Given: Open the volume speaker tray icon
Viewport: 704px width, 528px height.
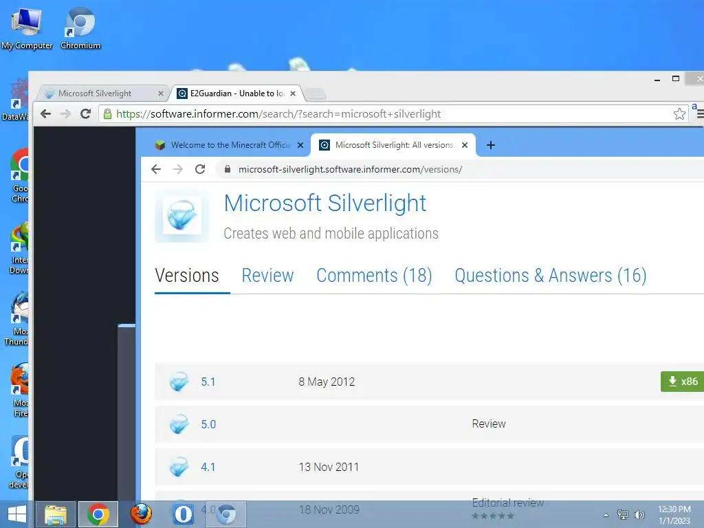Looking at the screenshot, I should [x=639, y=514].
